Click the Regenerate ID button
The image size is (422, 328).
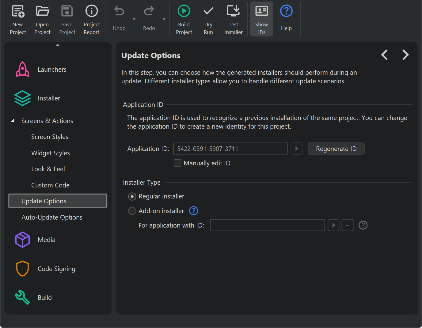point(336,149)
